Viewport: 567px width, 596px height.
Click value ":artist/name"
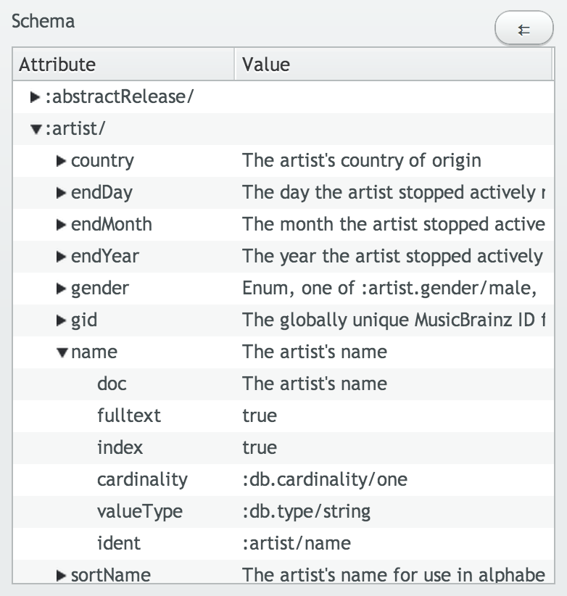[x=297, y=544]
